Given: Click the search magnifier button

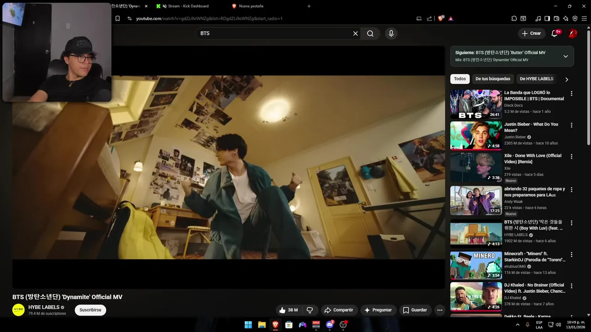Looking at the screenshot, I should tap(370, 33).
